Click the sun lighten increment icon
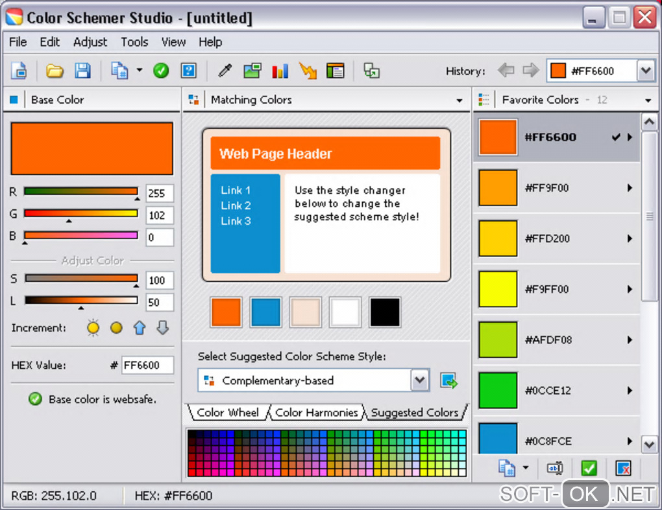 tap(93, 327)
